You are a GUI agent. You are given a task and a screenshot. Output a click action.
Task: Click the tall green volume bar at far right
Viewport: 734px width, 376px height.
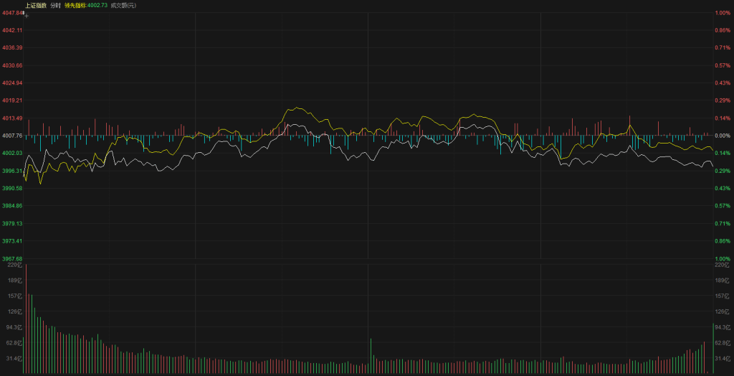point(712,348)
